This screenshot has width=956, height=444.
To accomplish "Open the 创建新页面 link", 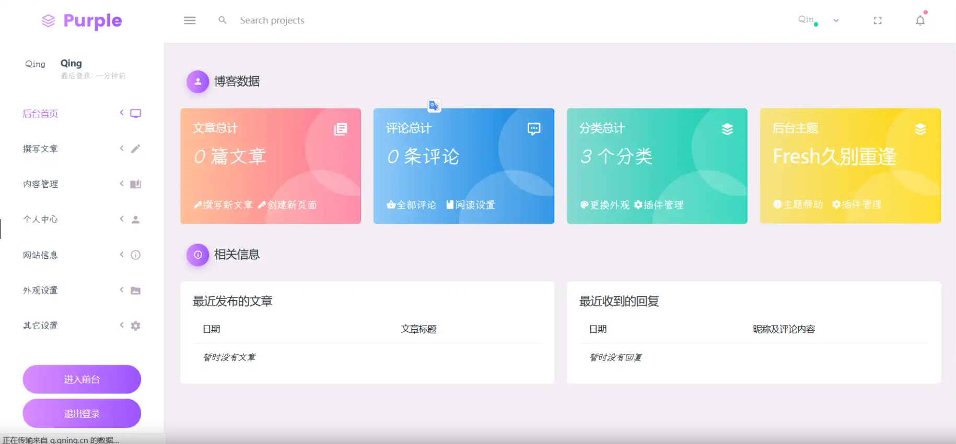I will point(287,205).
